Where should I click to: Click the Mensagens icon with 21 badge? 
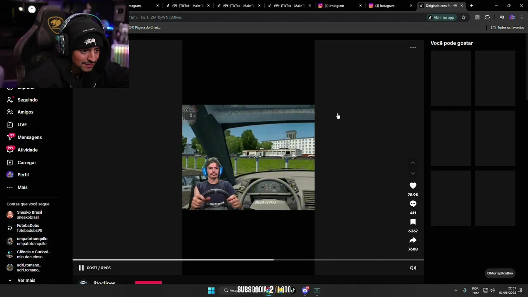coord(10,137)
